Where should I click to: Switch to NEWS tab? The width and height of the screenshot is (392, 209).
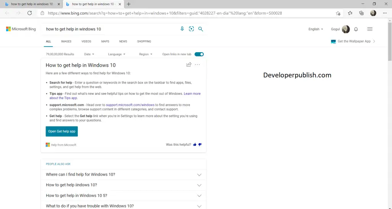(123, 41)
